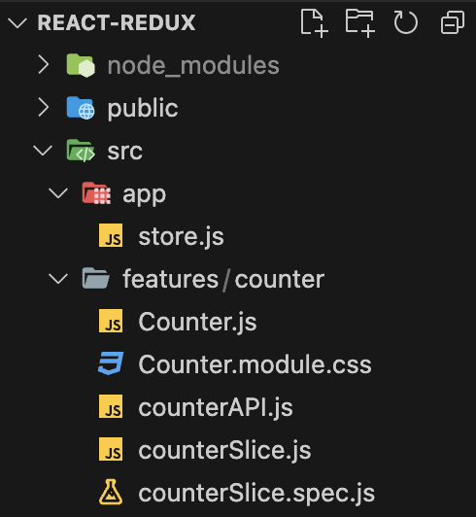
Task: Collapse the features/counter folder chevron
Action: (x=58, y=279)
